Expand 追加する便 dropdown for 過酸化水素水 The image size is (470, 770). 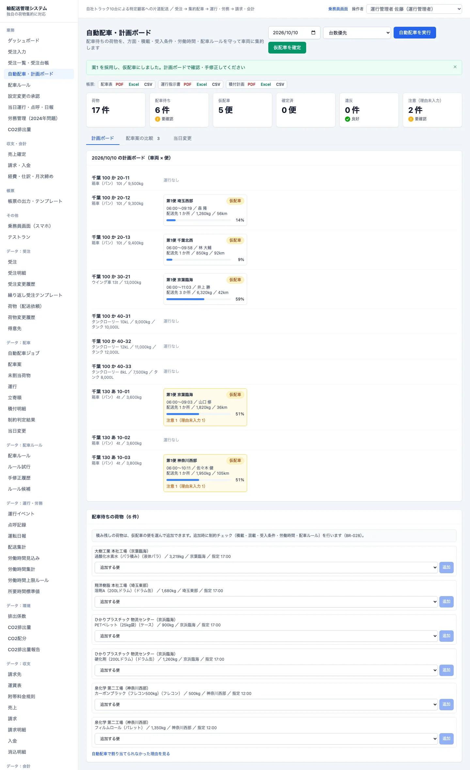point(266,567)
